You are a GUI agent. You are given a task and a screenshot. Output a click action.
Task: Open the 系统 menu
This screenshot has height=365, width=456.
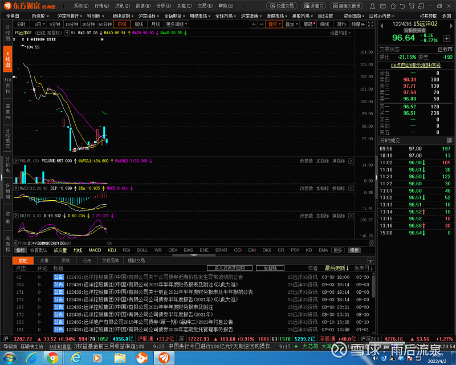pos(81,6)
